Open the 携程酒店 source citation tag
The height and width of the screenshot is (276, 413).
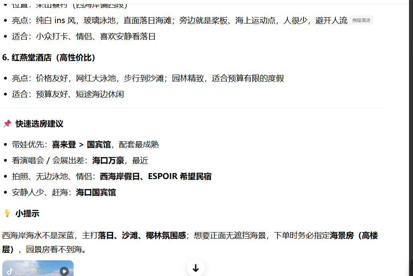coord(361,20)
